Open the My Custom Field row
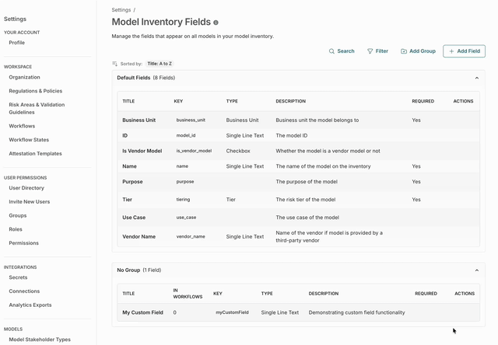This screenshot has height=345, width=498. 143,312
